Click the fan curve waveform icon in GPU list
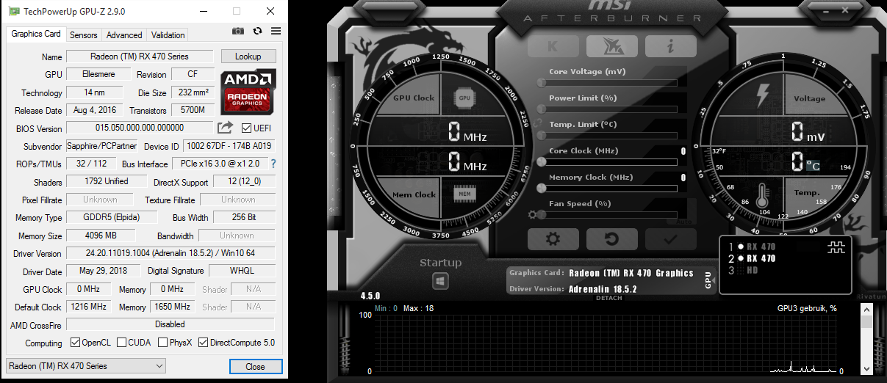The height and width of the screenshot is (383, 887). (x=836, y=247)
